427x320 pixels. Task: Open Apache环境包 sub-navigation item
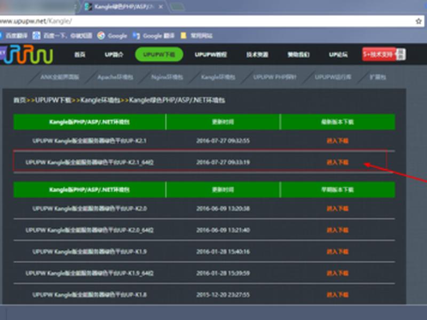coord(115,77)
